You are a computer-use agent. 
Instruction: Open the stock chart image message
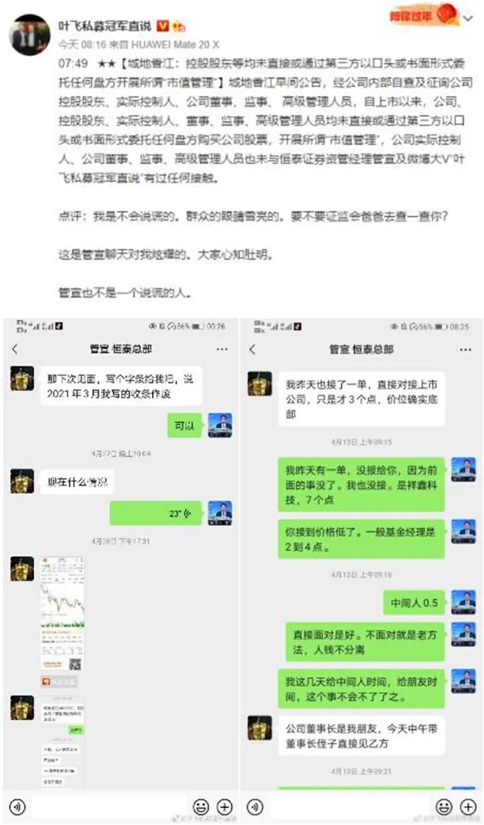(62, 614)
